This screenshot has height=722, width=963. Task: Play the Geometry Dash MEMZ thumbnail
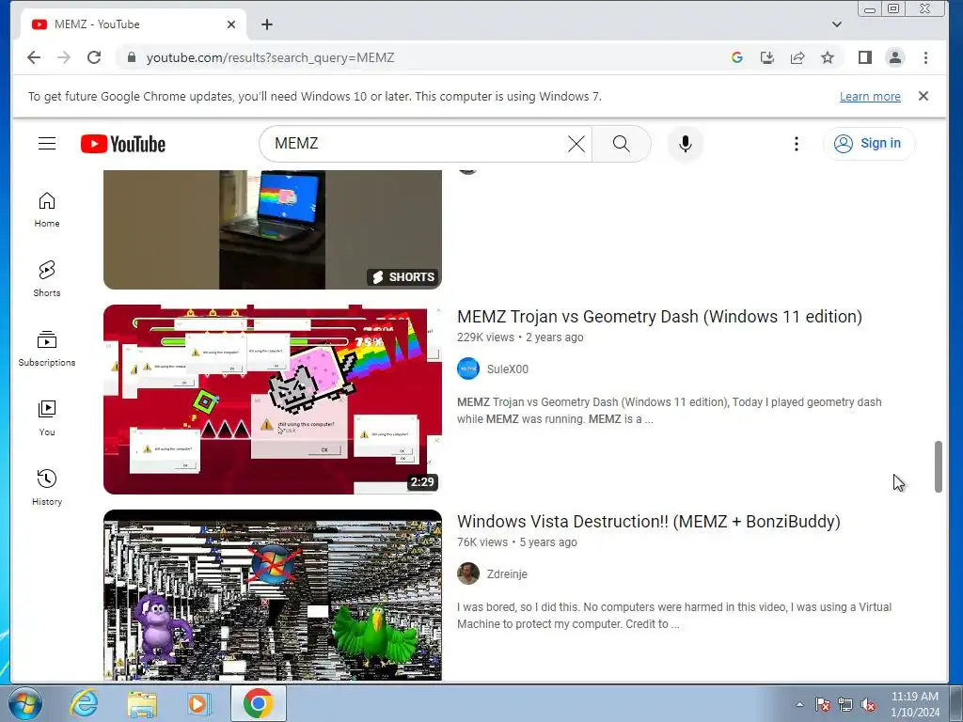[272, 400]
